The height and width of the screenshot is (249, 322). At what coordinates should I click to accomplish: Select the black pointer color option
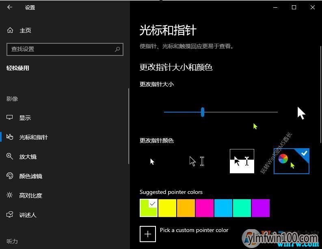click(x=197, y=162)
